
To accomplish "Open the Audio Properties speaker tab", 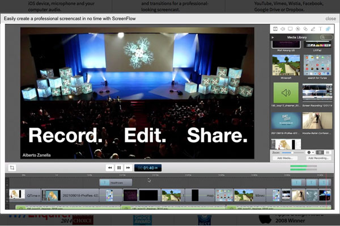I will [x=283, y=29].
